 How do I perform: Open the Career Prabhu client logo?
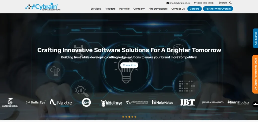10,102
